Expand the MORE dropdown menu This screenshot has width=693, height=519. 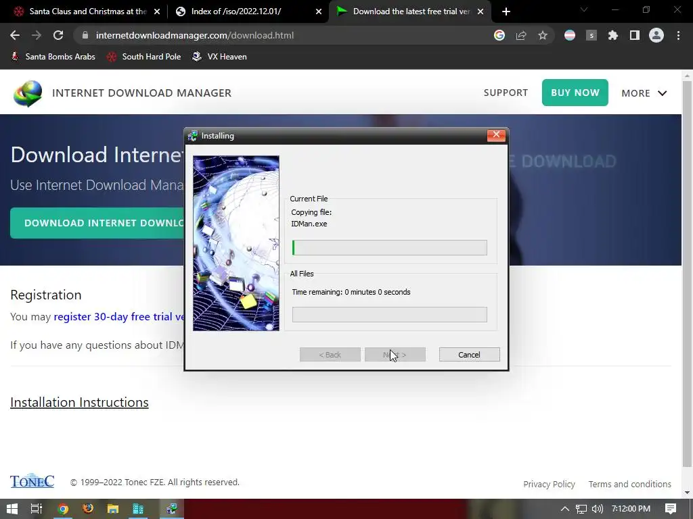pos(644,93)
